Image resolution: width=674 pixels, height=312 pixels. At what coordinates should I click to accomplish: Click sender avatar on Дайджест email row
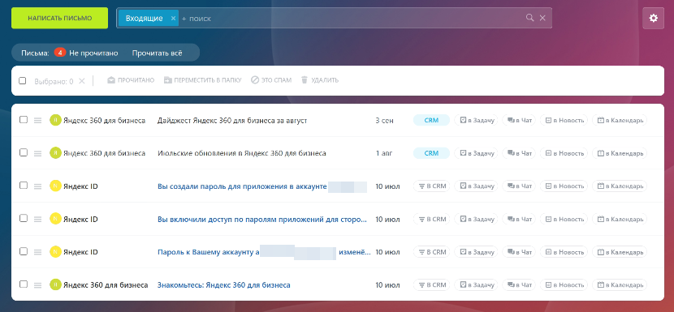click(55, 120)
